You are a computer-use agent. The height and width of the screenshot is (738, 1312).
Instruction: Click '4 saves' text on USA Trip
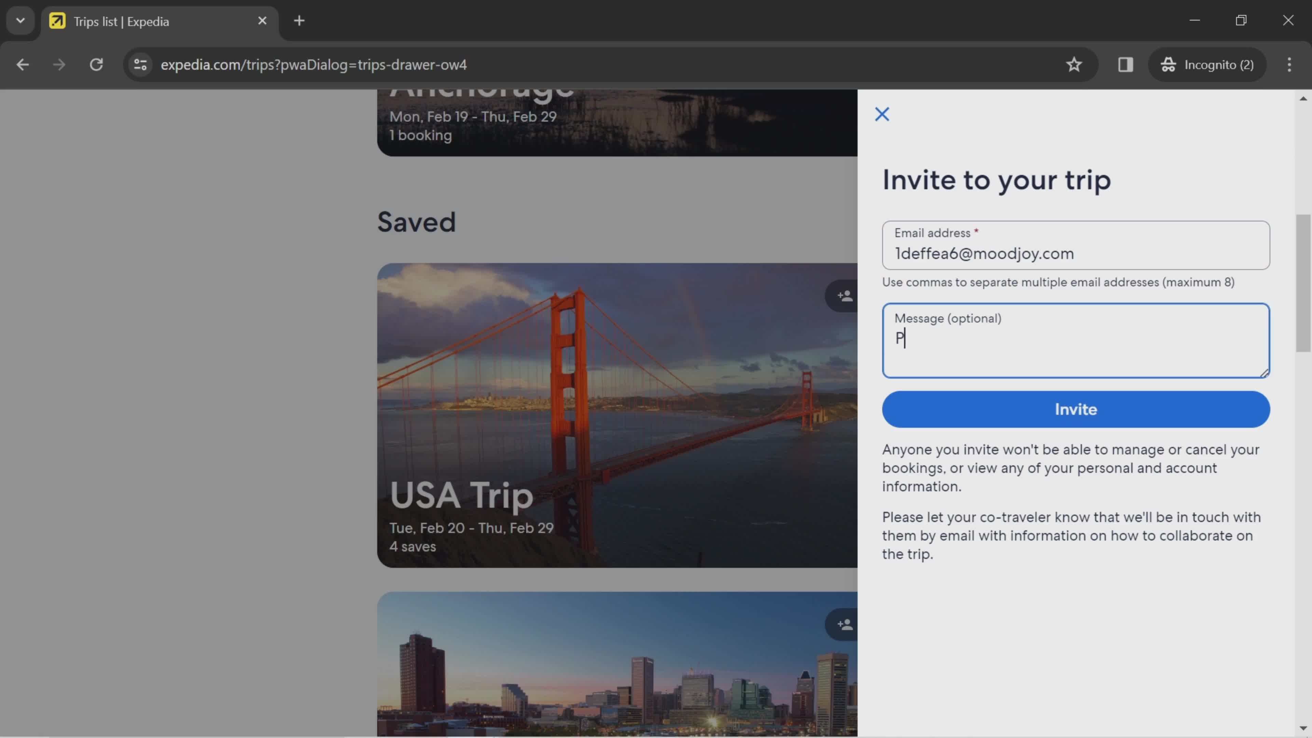tap(412, 547)
